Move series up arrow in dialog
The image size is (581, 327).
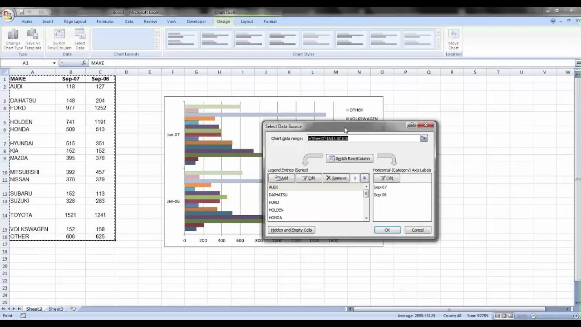tap(355, 178)
